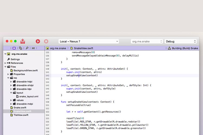Select the Properties folder

tap(19, 74)
